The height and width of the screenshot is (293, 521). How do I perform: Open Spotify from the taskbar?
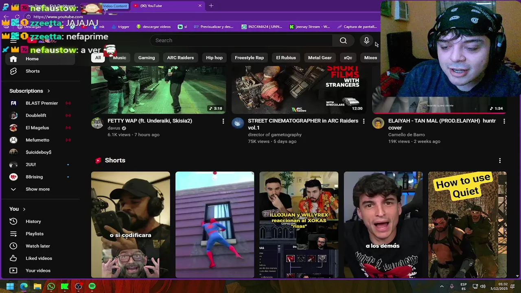pos(92,286)
